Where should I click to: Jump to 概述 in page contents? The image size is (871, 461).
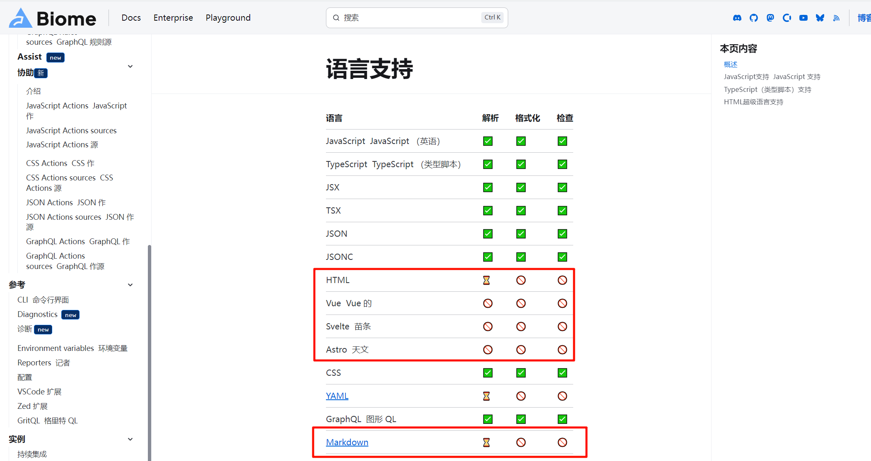pos(731,65)
